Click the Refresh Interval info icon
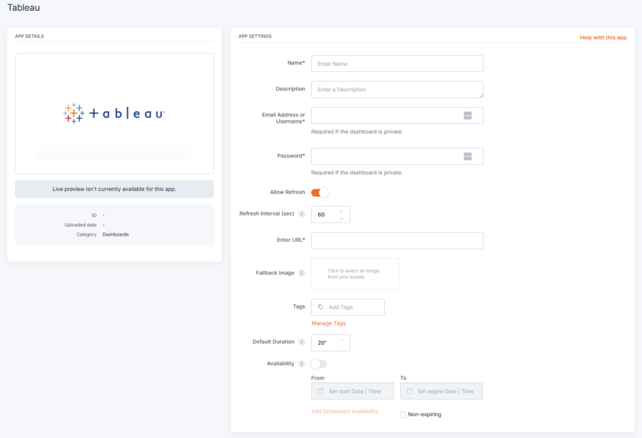 (x=302, y=214)
